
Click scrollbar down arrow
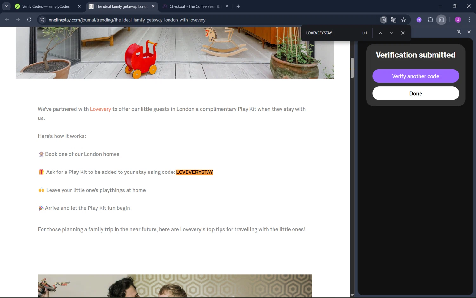pos(352,295)
